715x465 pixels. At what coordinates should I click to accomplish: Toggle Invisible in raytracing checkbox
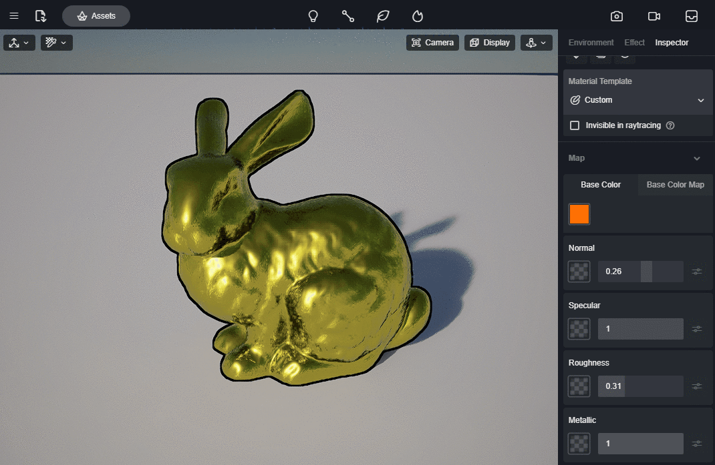[x=575, y=125]
